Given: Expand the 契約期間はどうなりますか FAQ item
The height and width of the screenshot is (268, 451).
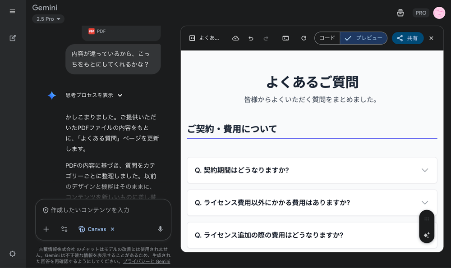Looking at the screenshot, I should pos(312,170).
